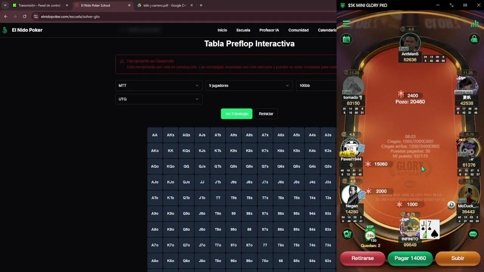Go back in browser history
The height and width of the screenshot is (272, 484).
tap(6, 17)
